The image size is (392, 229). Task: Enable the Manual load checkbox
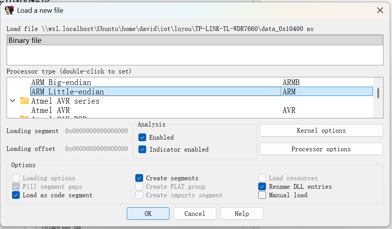point(262,195)
